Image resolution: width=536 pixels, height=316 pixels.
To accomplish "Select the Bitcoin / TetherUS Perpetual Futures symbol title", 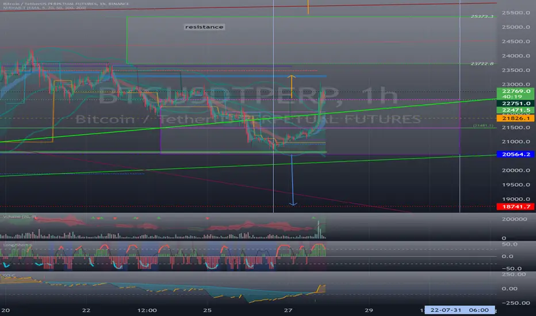I will (x=66, y=4).
